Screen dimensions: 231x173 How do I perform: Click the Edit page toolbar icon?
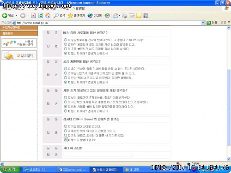point(132,16)
